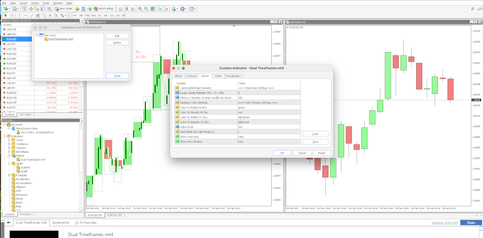
Task: Click the Zoom Out magnifier icon
Action: tap(146, 8)
